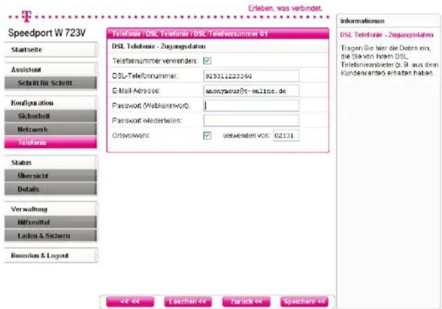This screenshot has width=442, height=309.
Task: Click the Telefonie / DSL Telefonie breadcrumb header
Action: tap(217, 34)
